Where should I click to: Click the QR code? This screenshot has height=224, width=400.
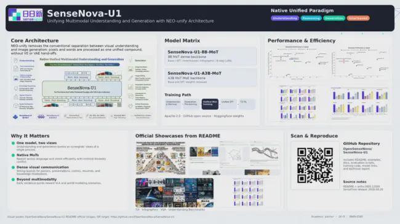tap(315, 166)
